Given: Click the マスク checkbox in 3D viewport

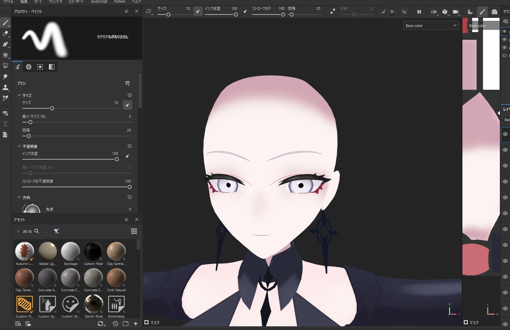Looking at the screenshot, I should tap(146, 322).
